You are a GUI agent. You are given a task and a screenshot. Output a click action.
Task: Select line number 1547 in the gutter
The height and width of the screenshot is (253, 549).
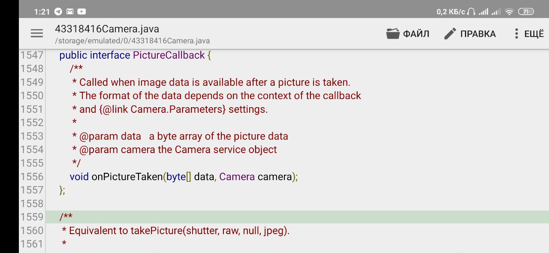[32, 55]
